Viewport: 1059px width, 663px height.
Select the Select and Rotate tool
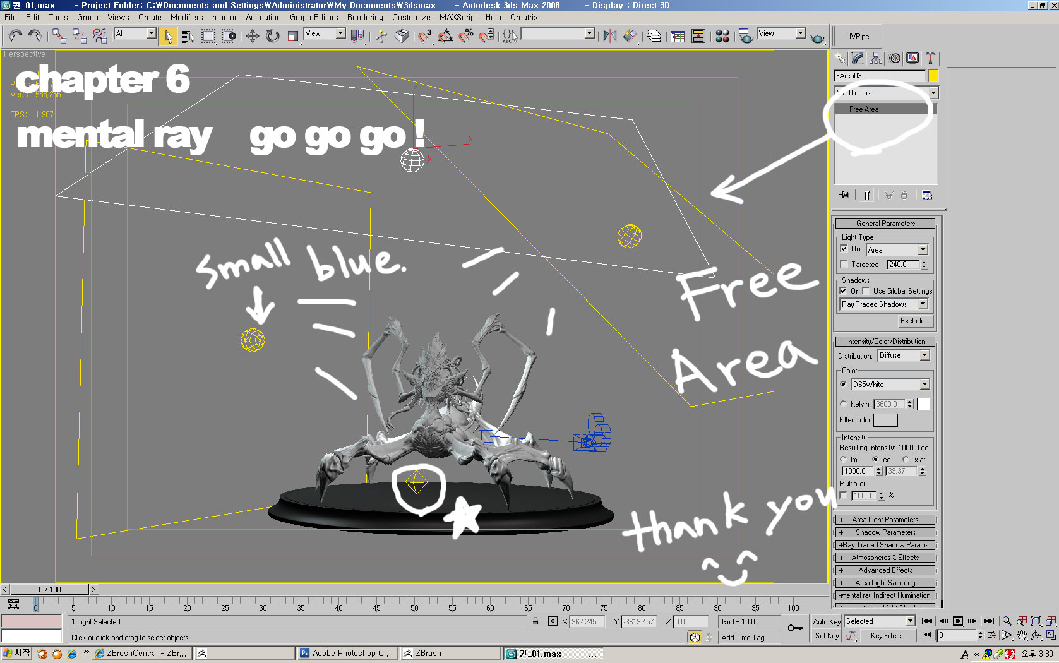click(273, 36)
